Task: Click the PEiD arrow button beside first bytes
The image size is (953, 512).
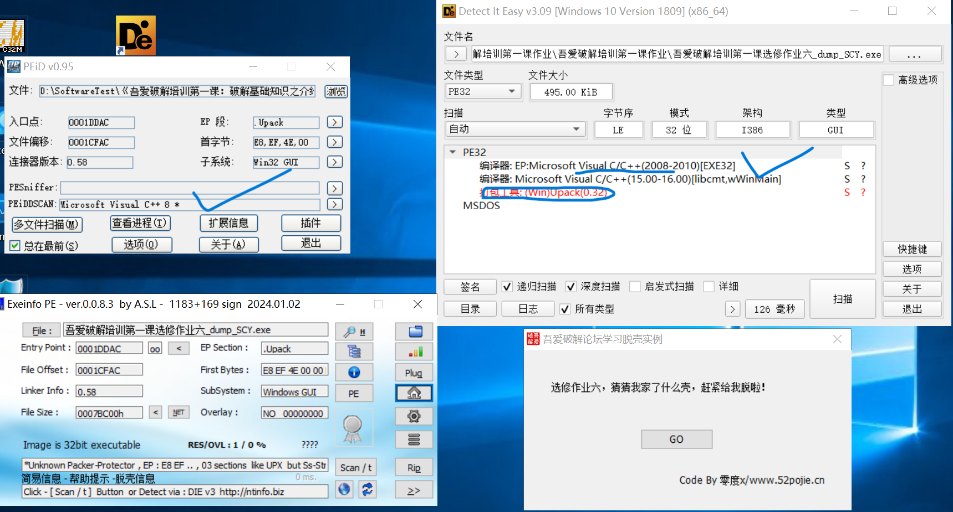Action: 335,142
